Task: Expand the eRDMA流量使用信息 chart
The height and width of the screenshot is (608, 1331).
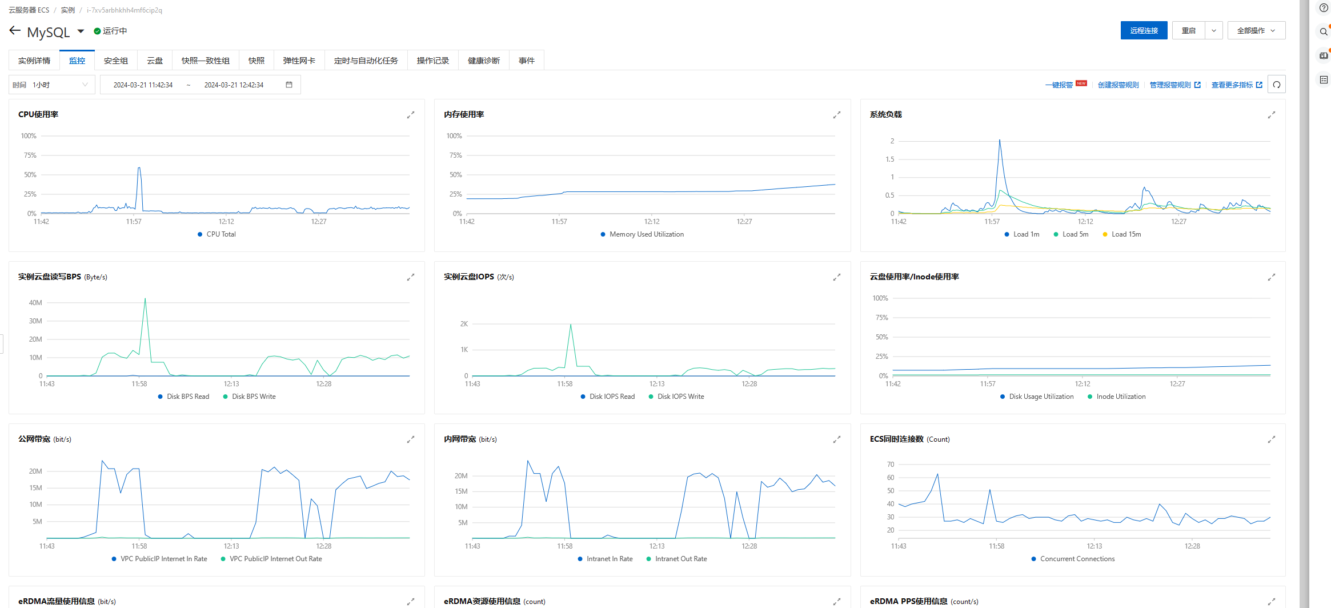Action: tap(410, 602)
